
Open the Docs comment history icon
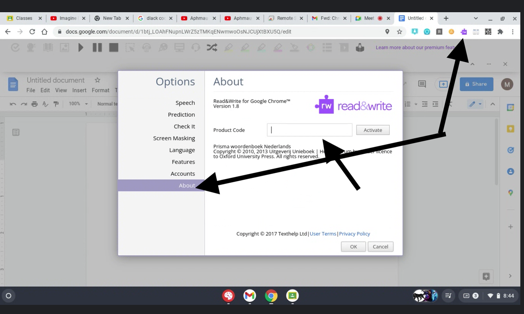[422, 84]
